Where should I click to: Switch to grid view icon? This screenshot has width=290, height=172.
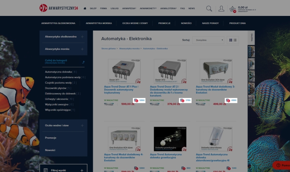pyautogui.click(x=231, y=40)
